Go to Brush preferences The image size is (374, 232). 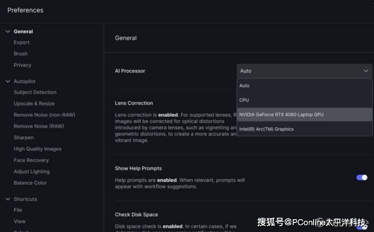[20, 54]
